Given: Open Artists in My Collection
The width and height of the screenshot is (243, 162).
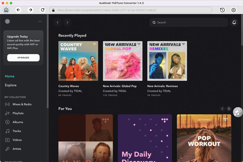Looking at the screenshot, I should [x=17, y=149].
